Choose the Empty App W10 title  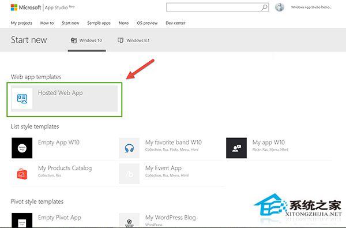pos(59,142)
